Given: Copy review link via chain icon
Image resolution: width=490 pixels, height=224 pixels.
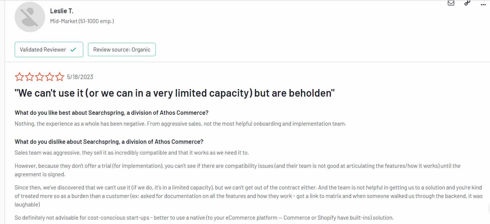Looking at the screenshot, I should pyautogui.click(x=467, y=3).
